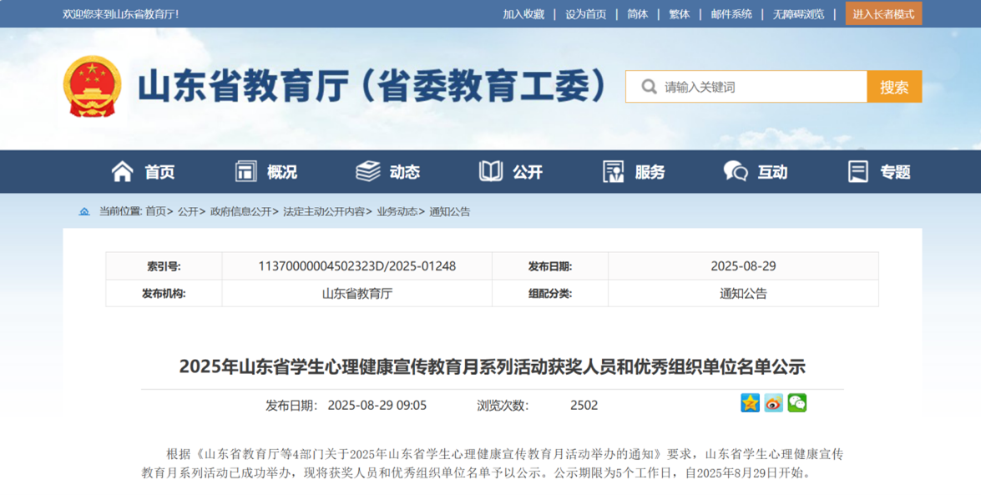Click the 公开 open book icon
Screen dimensions: 981x495
(x=491, y=171)
